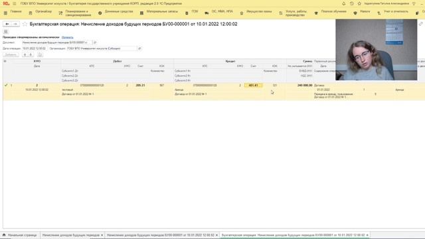Click the Дополнить link

(x=67, y=37)
